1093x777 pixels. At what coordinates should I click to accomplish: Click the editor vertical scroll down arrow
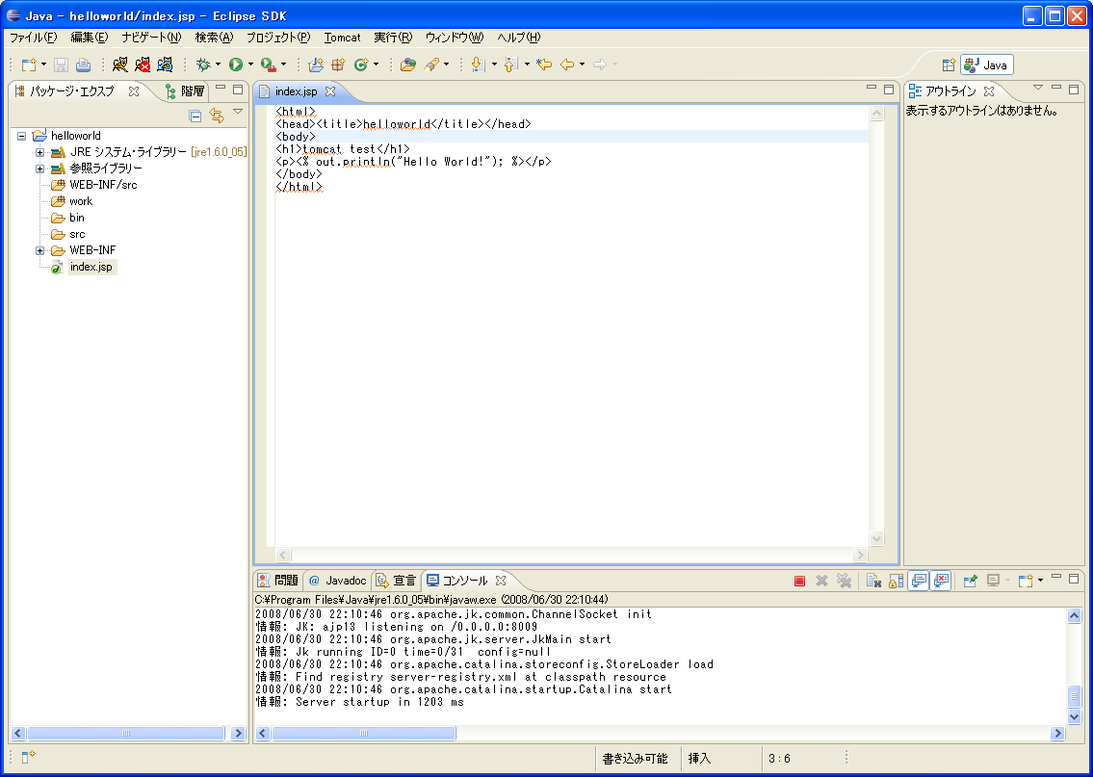click(x=877, y=538)
